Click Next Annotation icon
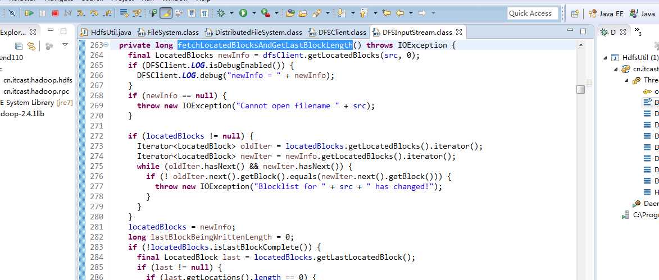This screenshot has width=659, height=280. (x=341, y=13)
